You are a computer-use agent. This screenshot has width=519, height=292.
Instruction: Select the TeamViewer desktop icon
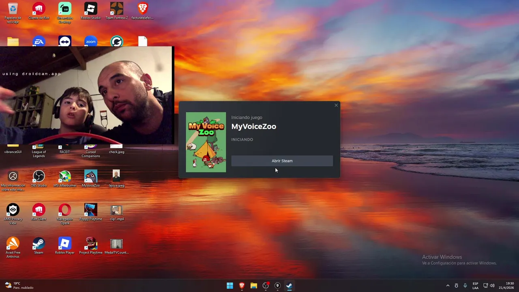pos(65,41)
